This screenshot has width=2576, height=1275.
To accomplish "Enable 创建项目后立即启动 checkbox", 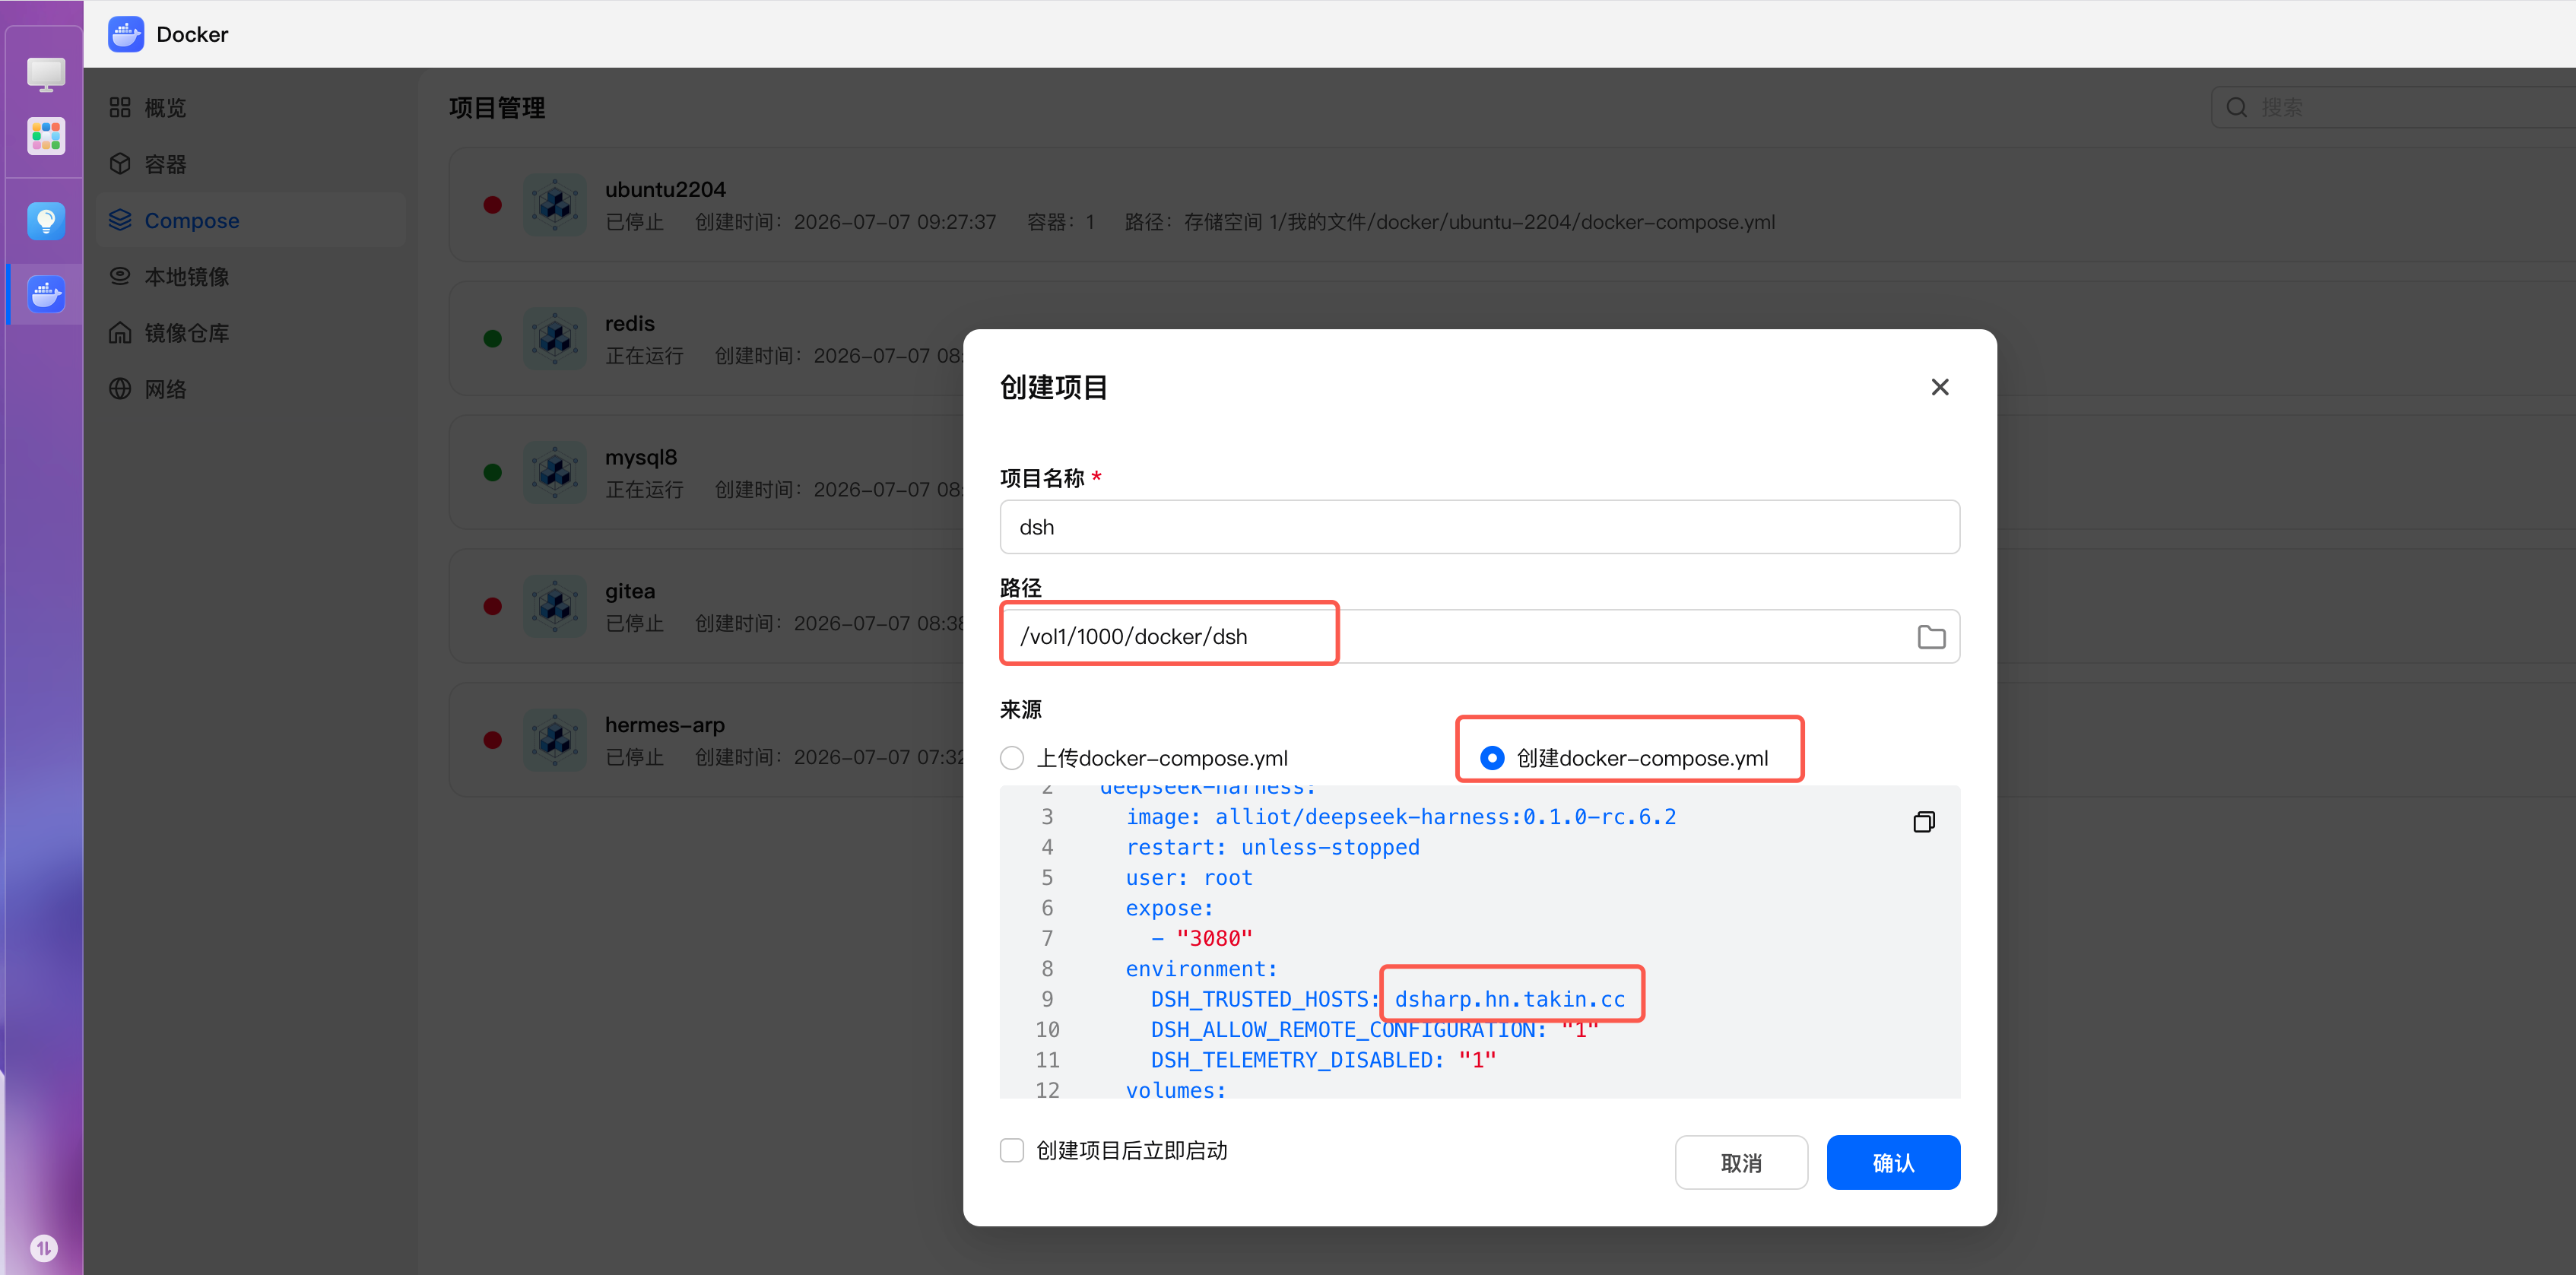I will coord(1012,1150).
